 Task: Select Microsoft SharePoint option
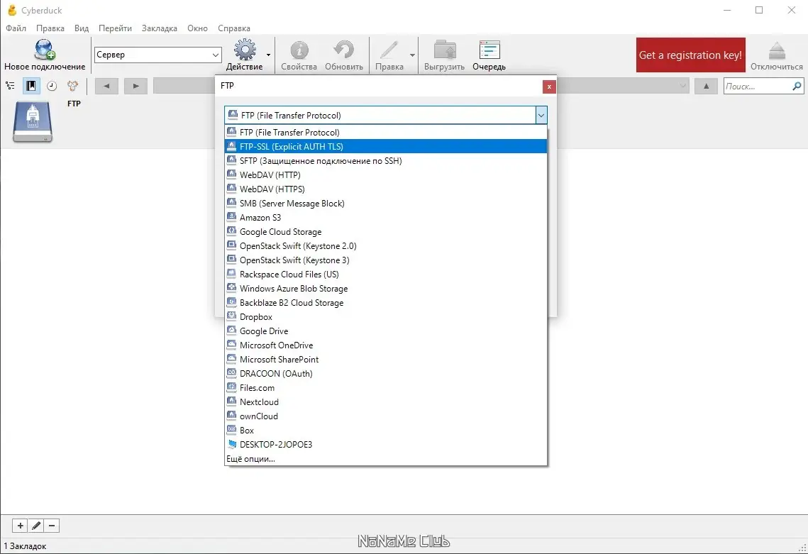(x=386, y=359)
